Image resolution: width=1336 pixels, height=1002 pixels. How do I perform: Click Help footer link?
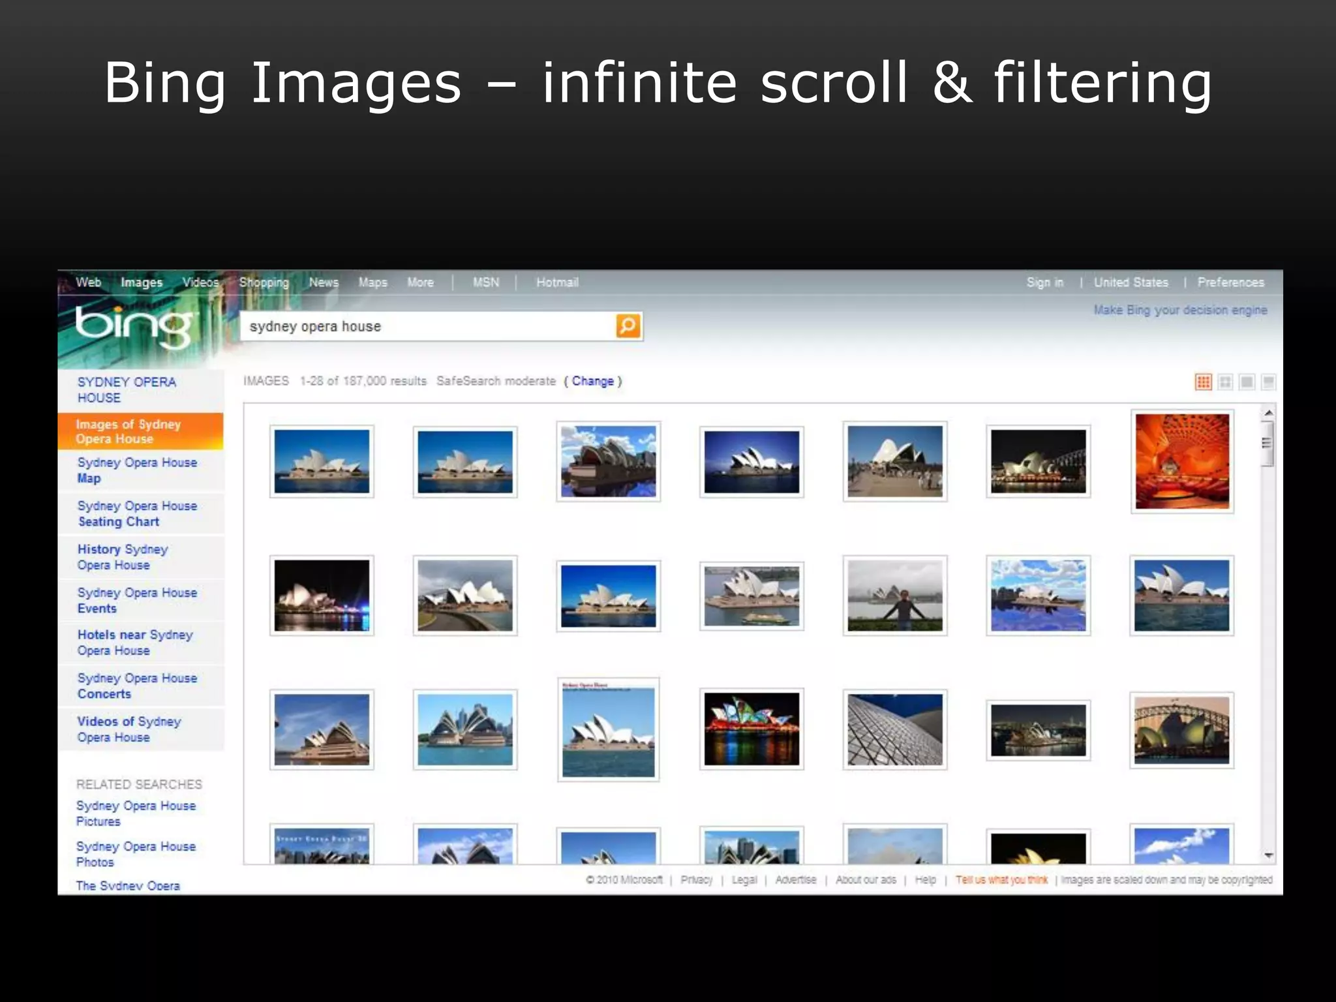pos(925,880)
